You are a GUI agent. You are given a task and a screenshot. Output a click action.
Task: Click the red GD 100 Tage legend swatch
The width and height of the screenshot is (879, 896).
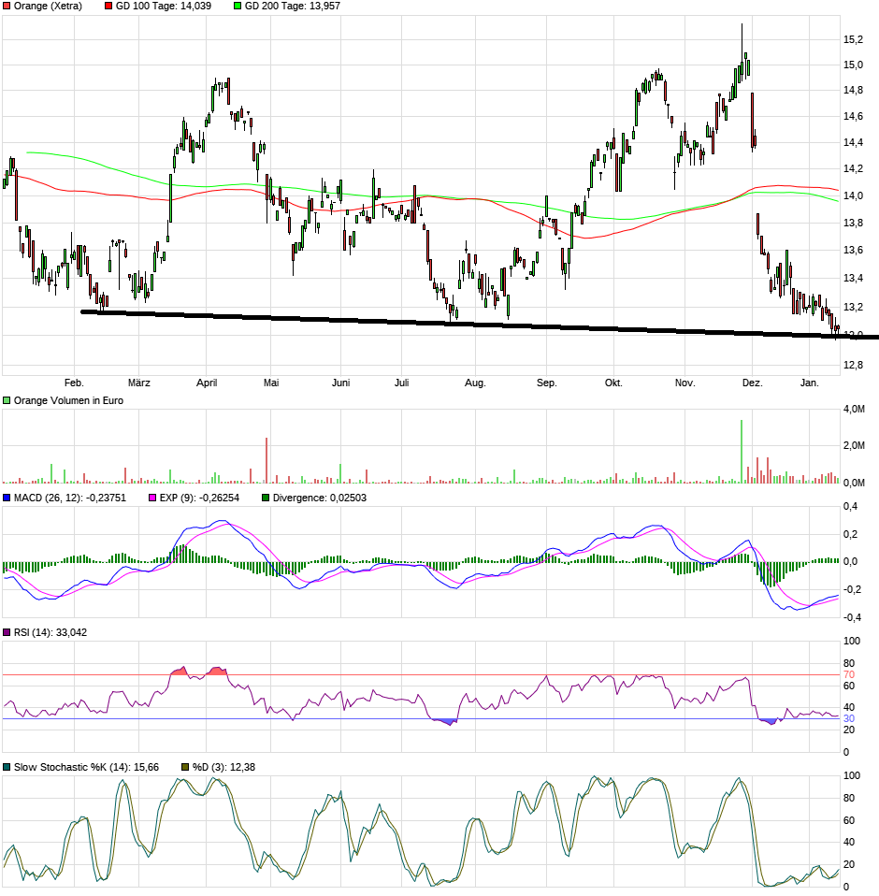[x=108, y=7]
